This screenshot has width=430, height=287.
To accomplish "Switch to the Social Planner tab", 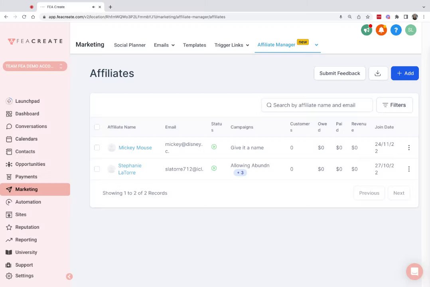I will point(130,45).
